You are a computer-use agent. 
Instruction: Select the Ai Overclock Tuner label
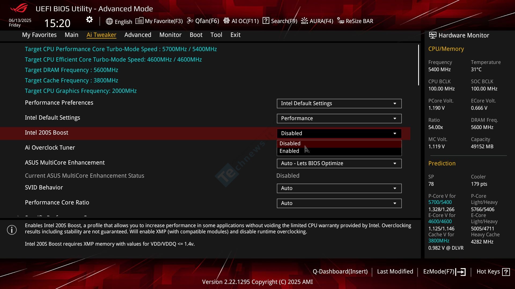(50, 148)
